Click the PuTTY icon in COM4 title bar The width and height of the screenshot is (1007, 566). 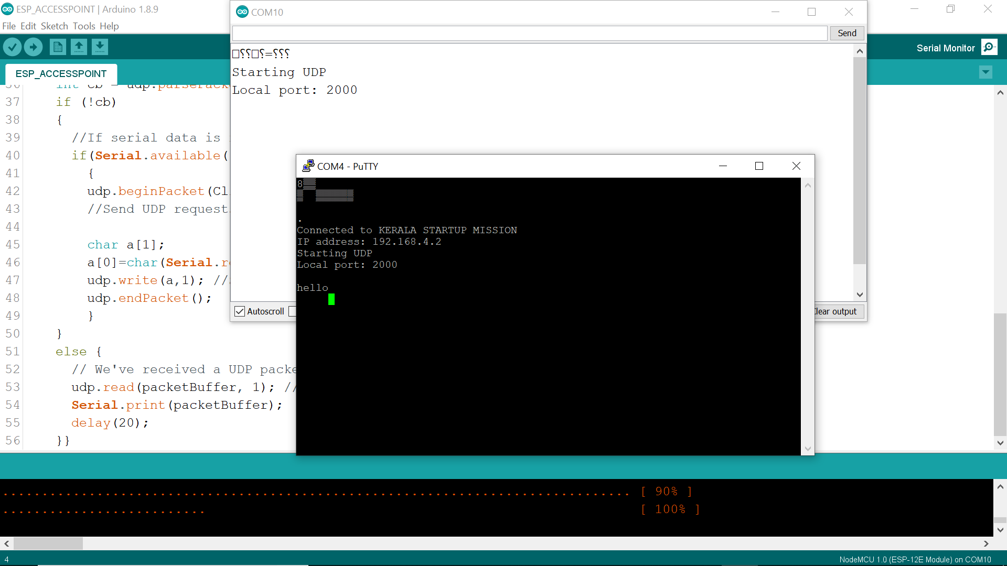pos(308,166)
